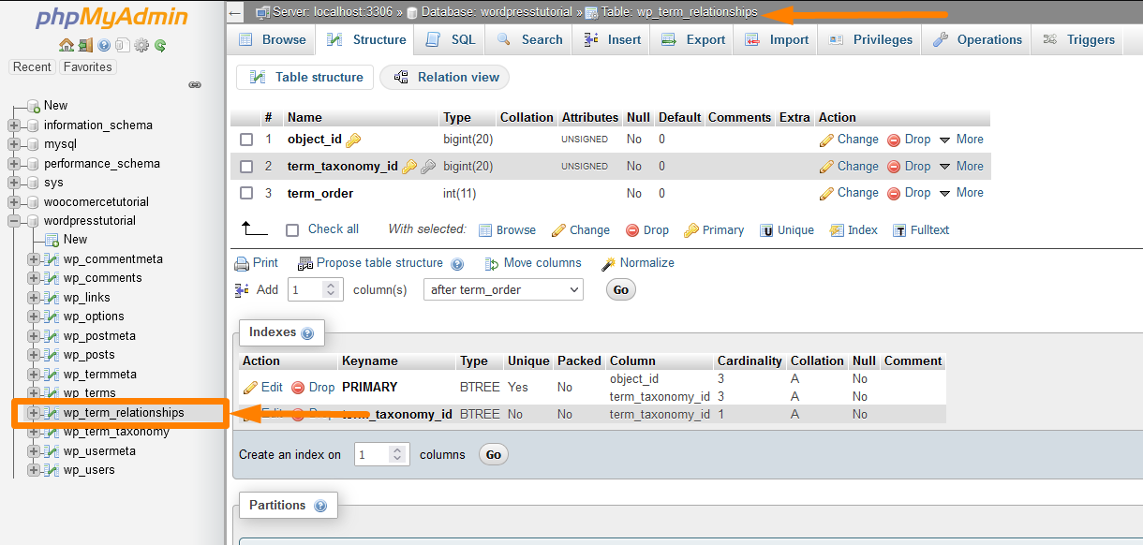The height and width of the screenshot is (545, 1143).
Task: Click the Indexes help icon
Action: (x=307, y=333)
